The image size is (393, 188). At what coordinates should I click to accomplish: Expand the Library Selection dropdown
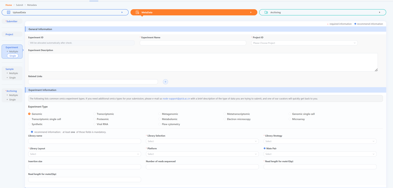[x=202, y=141]
